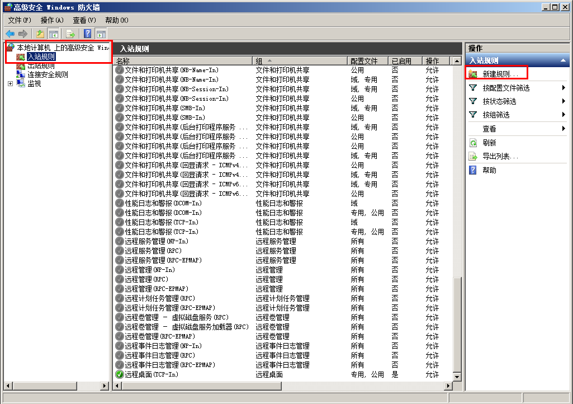
Task: Click the rule list vertical scrollbar up arrow
Action: click(x=458, y=60)
